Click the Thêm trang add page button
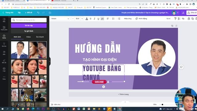 click(x=123, y=94)
